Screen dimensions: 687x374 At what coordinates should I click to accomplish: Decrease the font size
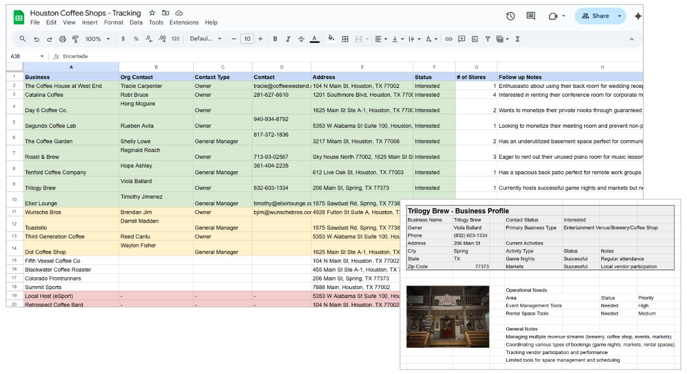click(x=234, y=39)
